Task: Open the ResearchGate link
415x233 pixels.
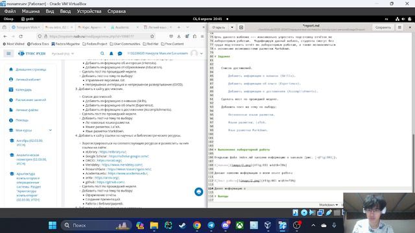Action: click(x=129, y=169)
